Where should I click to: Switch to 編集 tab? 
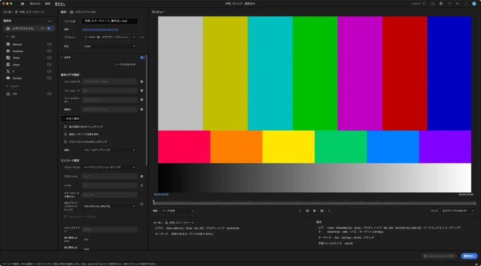(47, 4)
